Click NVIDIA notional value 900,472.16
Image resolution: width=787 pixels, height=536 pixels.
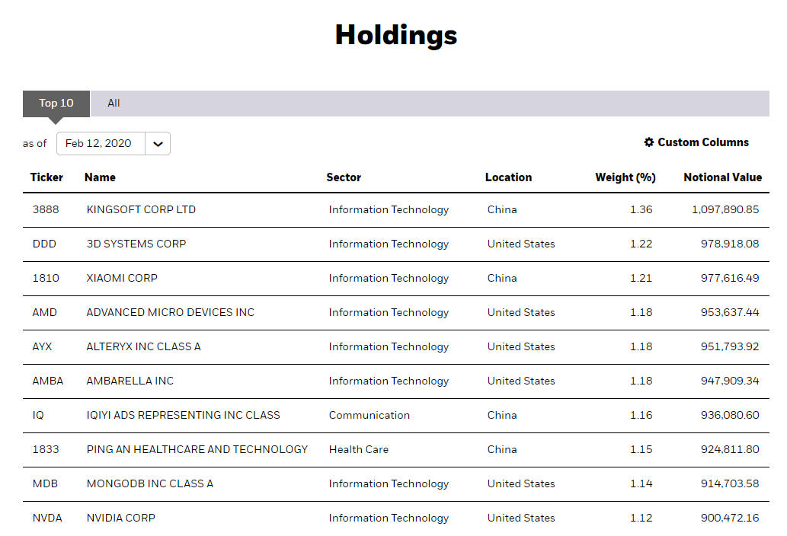click(730, 518)
